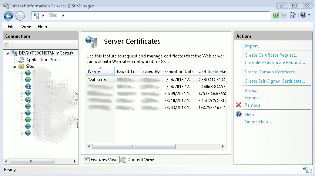The height and width of the screenshot is (176, 315).
Task: Open the View menu
Action: click(26, 27)
